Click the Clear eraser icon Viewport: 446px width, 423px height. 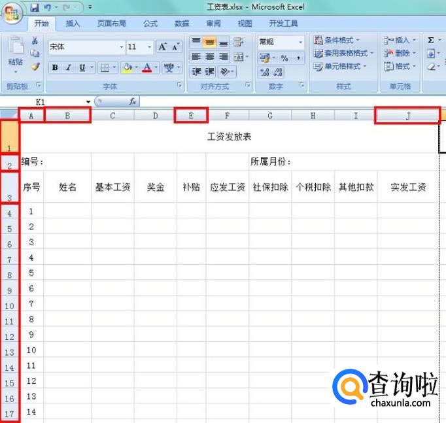pyautogui.click(x=431, y=67)
